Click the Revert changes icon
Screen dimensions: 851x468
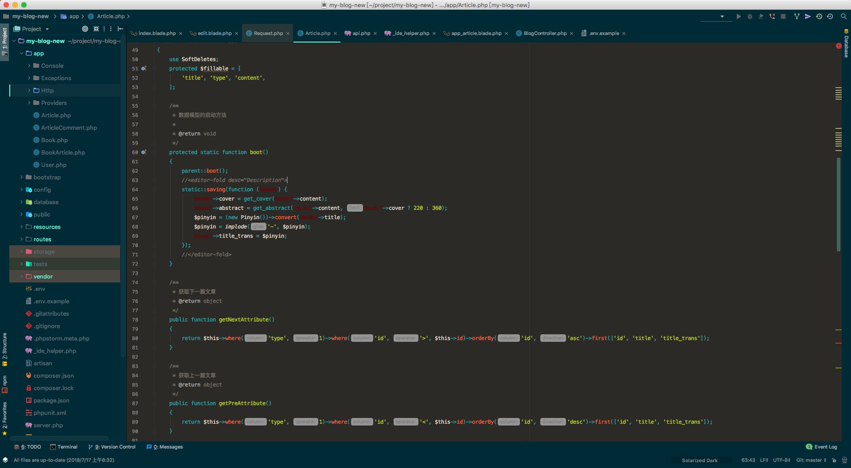pos(830,16)
